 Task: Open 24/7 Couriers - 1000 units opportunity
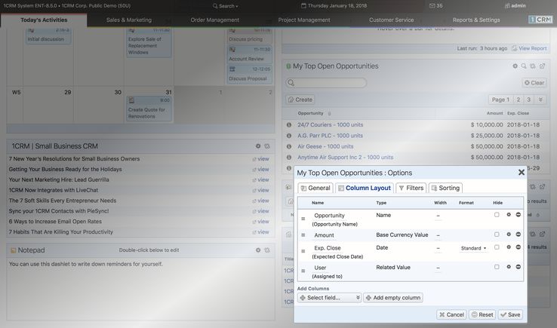(x=331, y=124)
